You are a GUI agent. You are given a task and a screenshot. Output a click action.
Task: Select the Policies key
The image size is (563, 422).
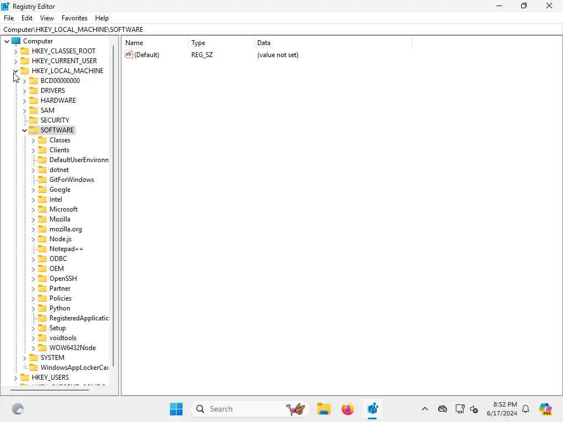pos(60,298)
